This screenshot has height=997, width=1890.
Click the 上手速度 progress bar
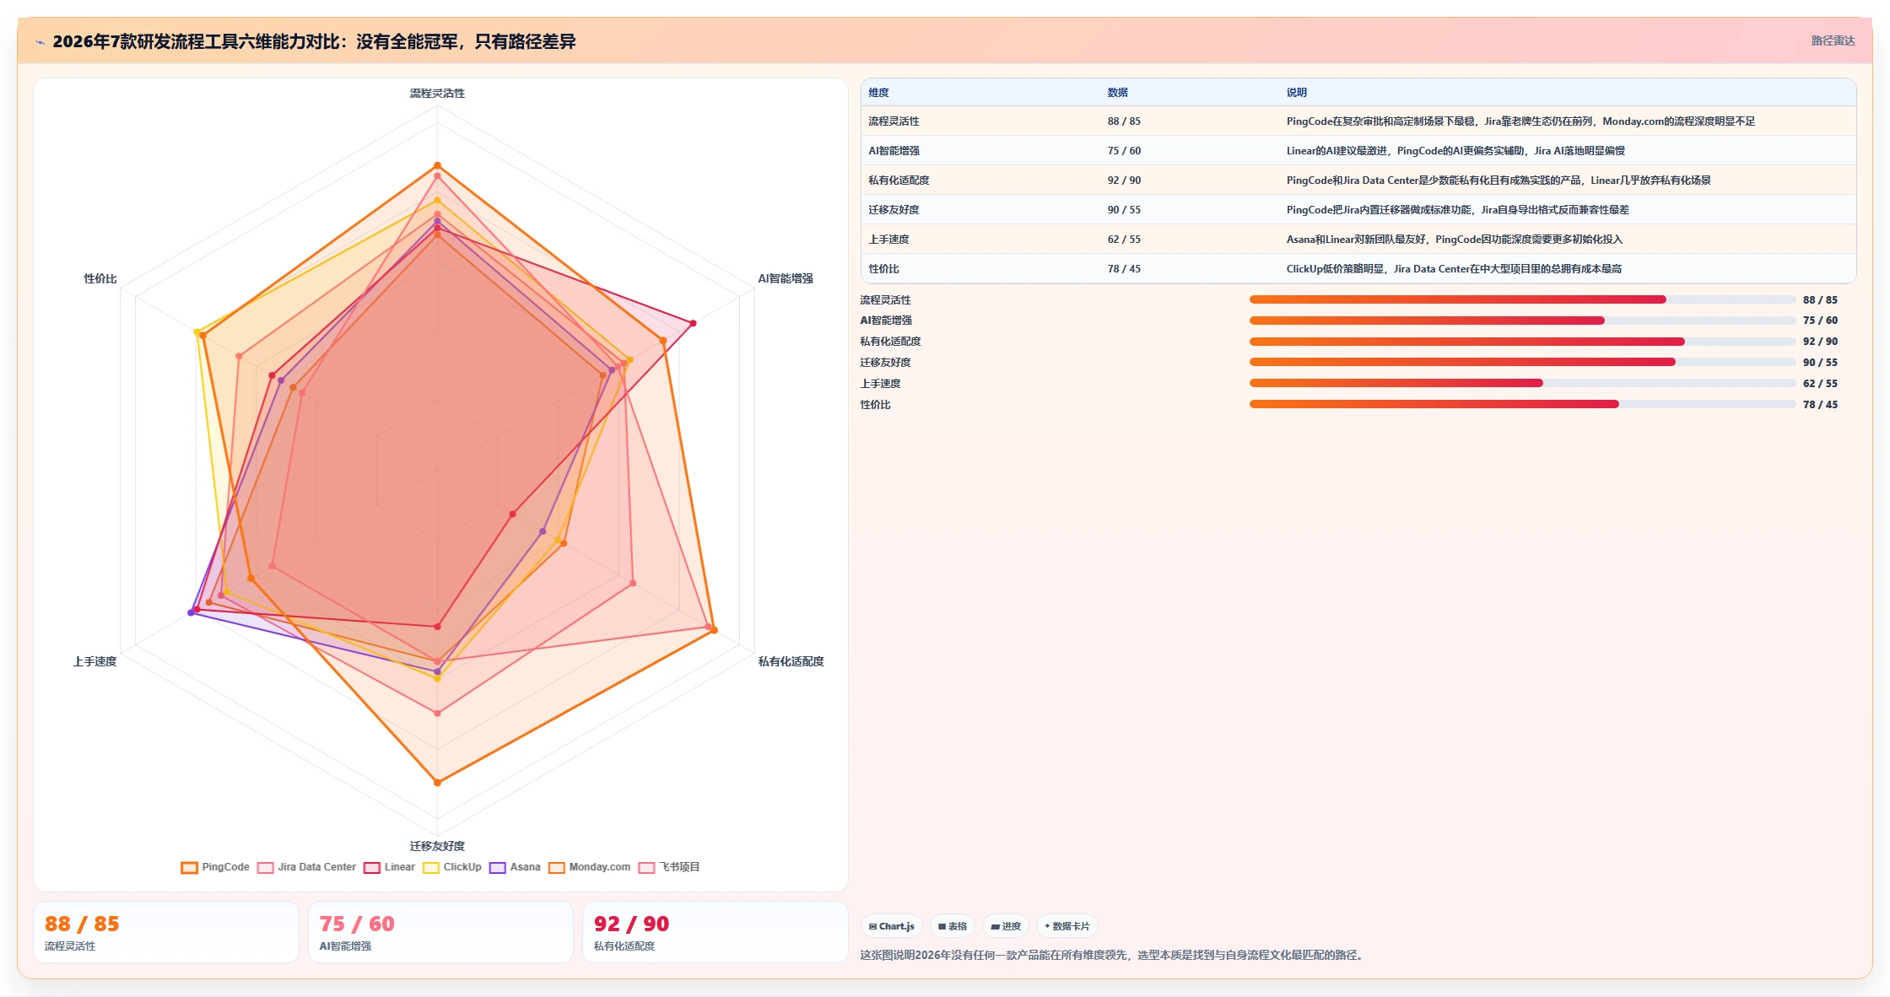[x=1522, y=383]
